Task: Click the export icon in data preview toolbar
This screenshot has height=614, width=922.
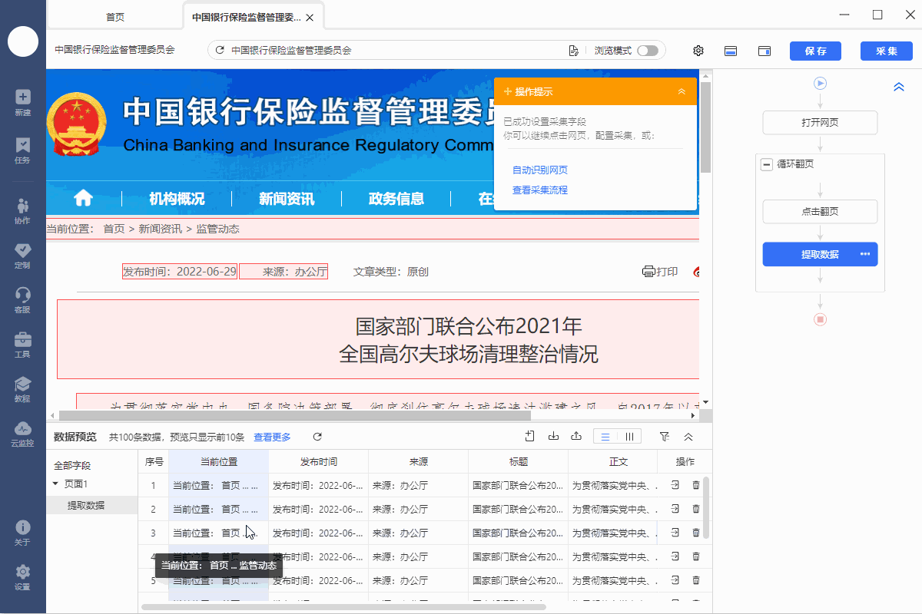Action: [x=577, y=437]
